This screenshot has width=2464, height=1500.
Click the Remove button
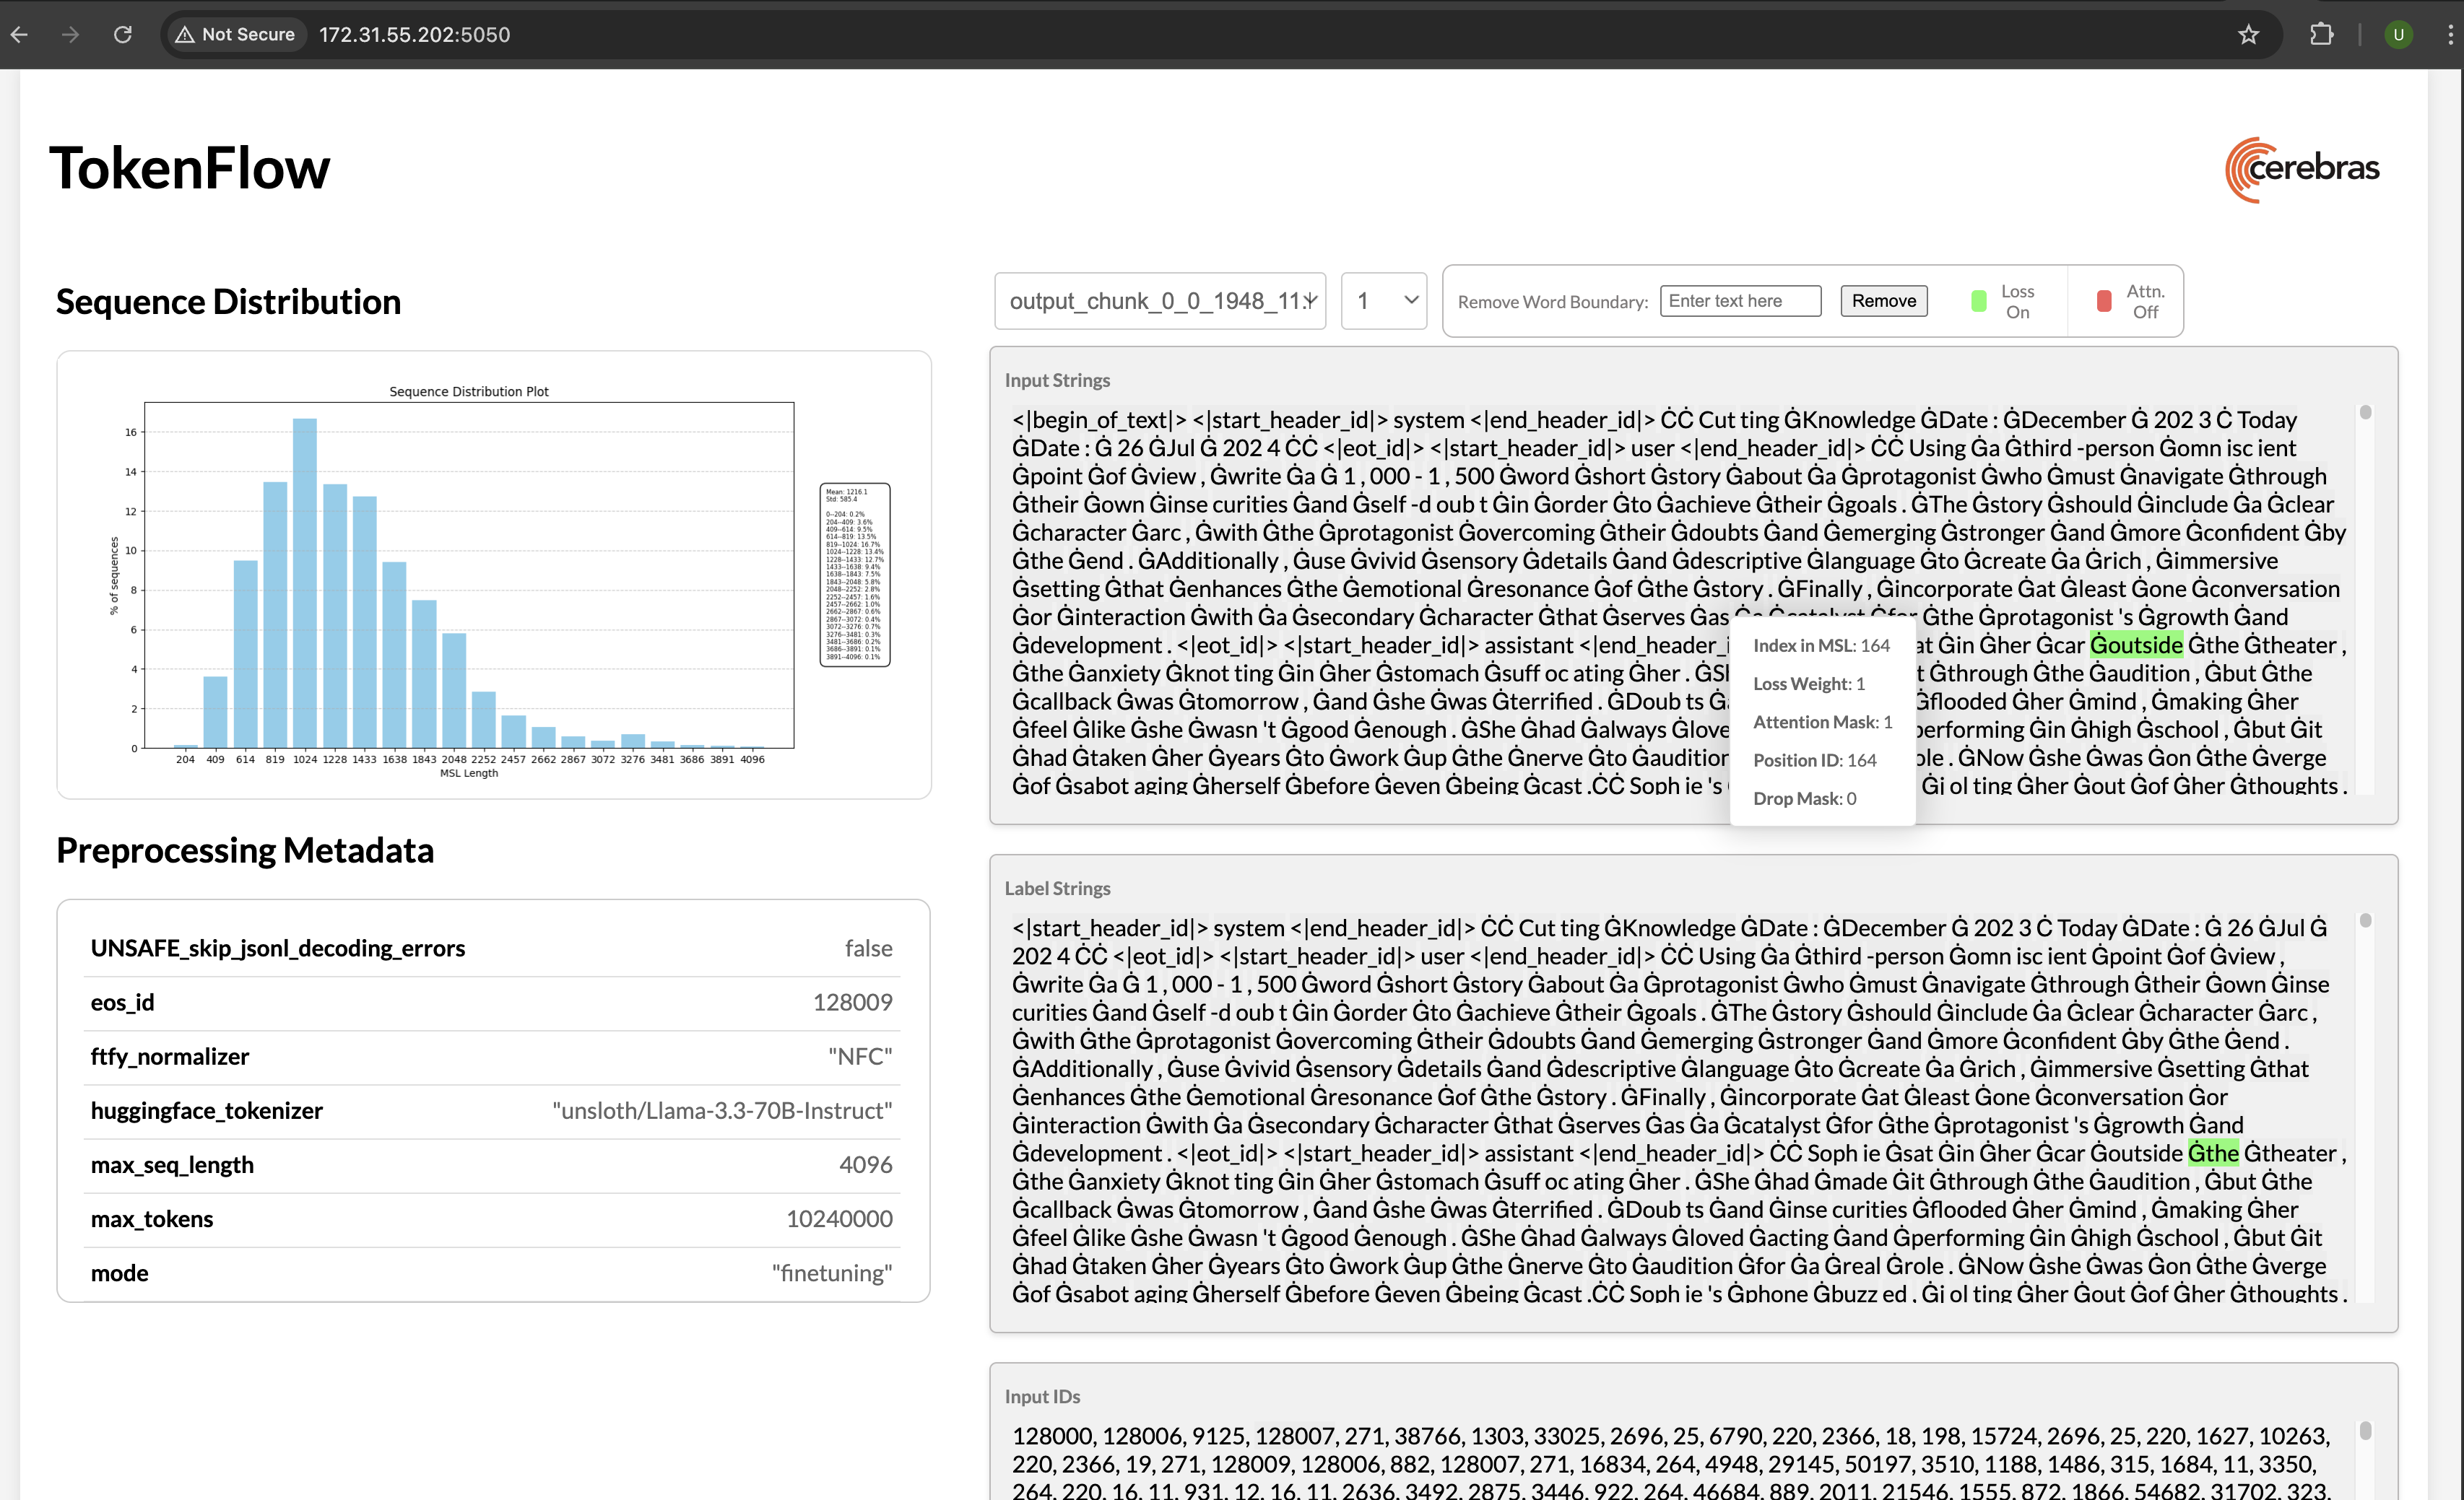(1883, 301)
